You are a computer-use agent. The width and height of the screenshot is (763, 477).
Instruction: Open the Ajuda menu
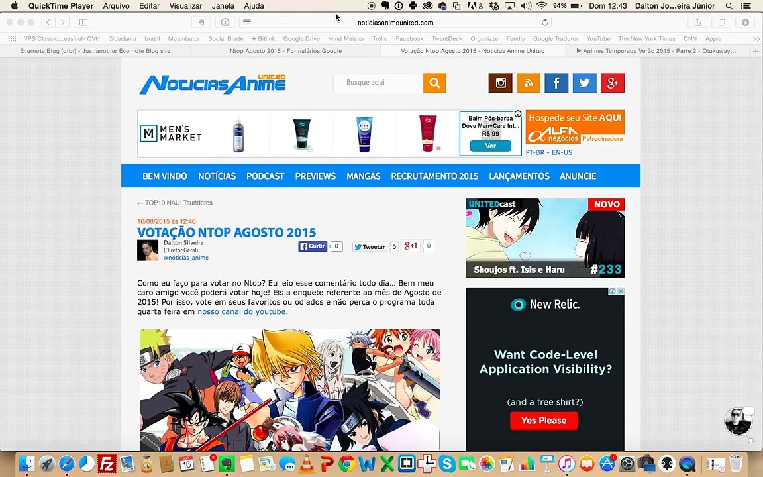(x=254, y=6)
